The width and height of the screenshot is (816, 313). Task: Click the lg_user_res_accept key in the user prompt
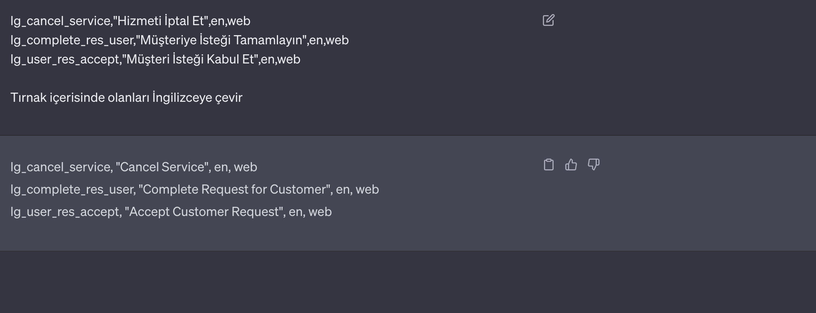(x=65, y=59)
